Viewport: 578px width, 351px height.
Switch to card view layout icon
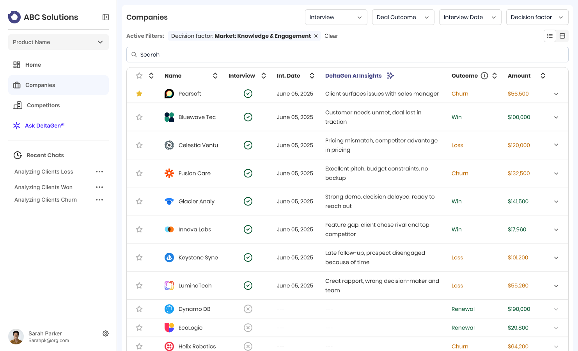562,36
